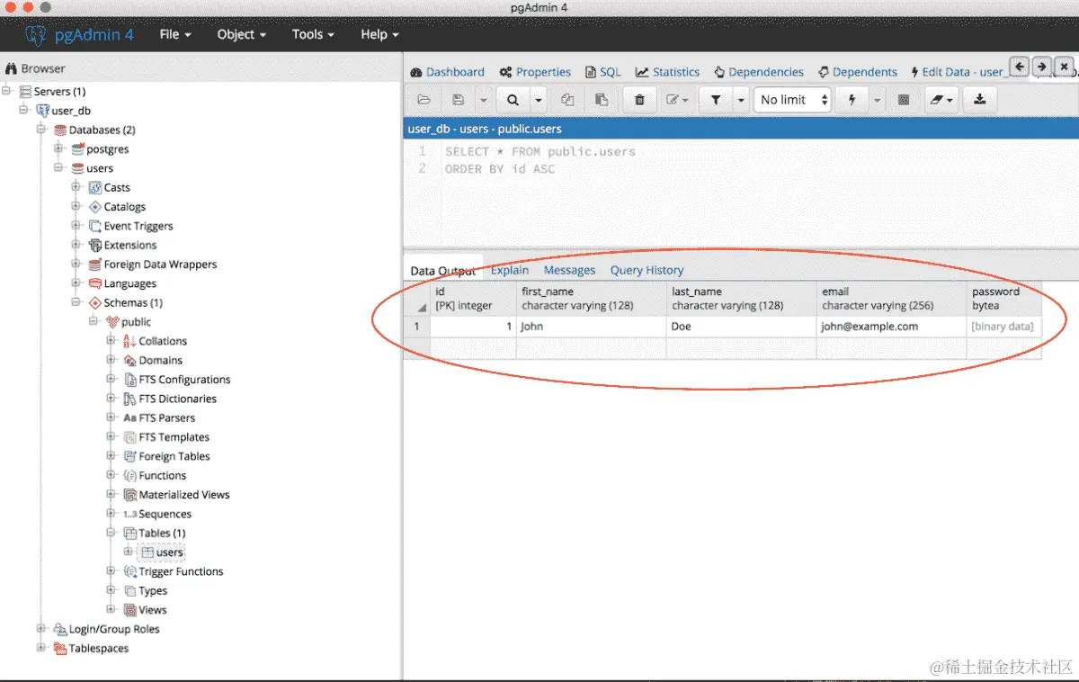This screenshot has width=1079, height=682.
Task: Click the Open File folder icon
Action: pyautogui.click(x=424, y=100)
